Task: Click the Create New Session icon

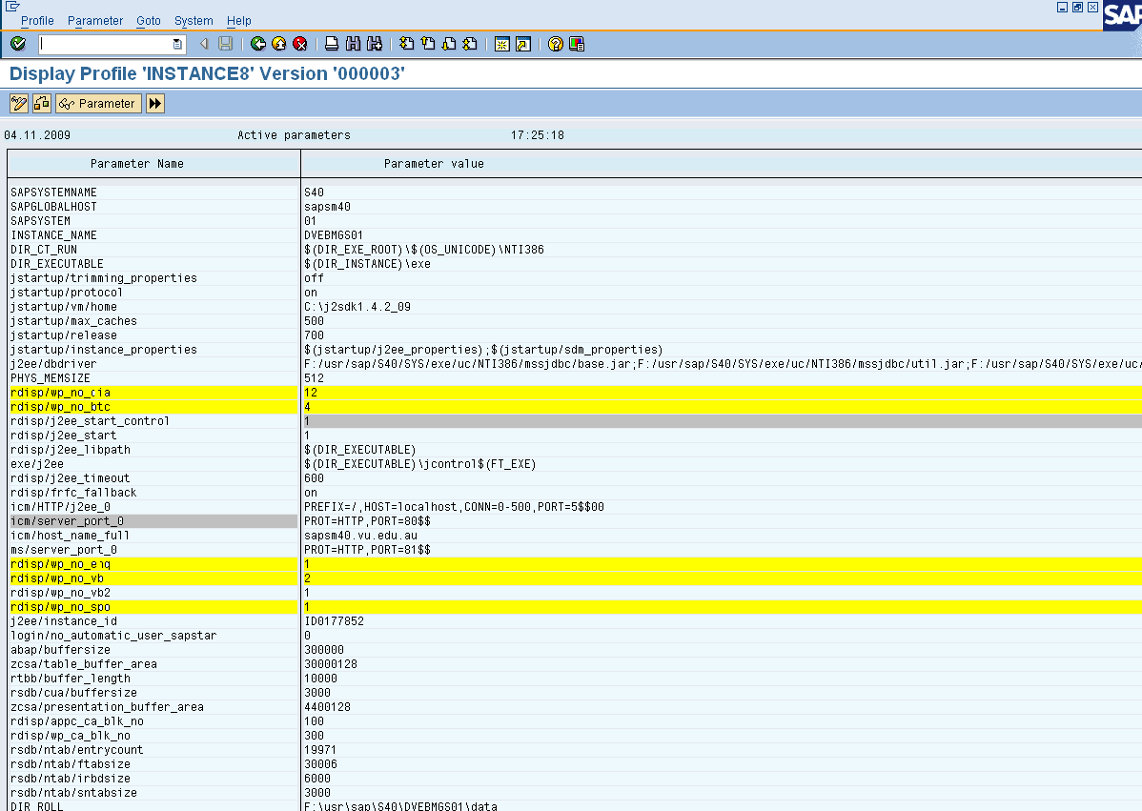Action: 501,44
